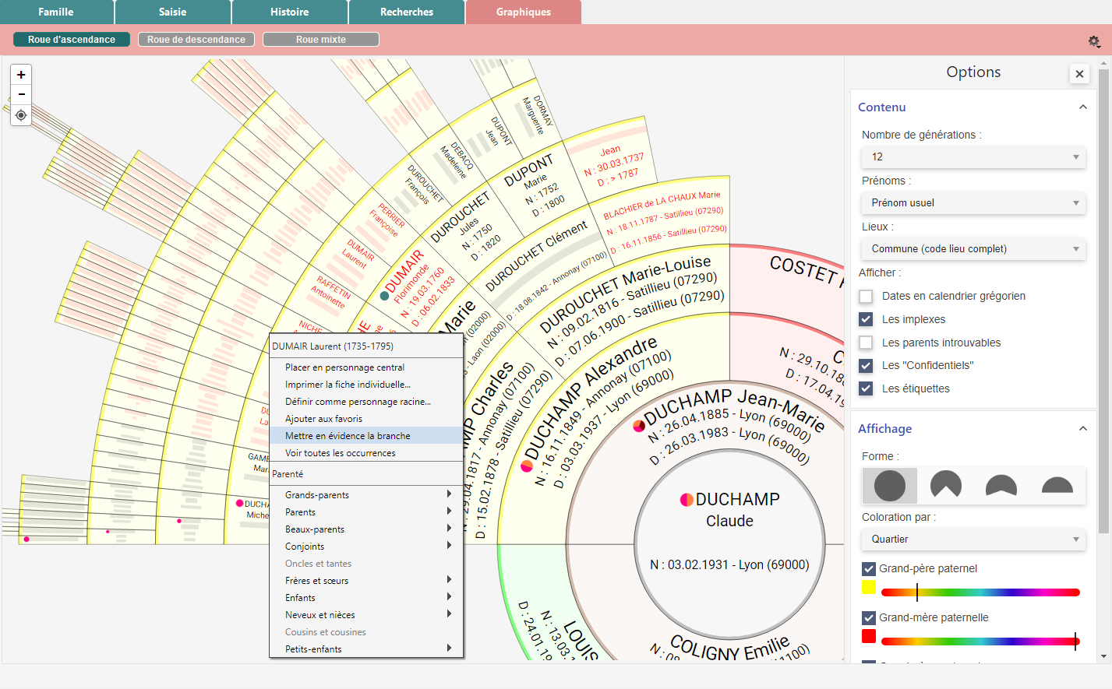Switch to the Famille tab

tap(56, 12)
